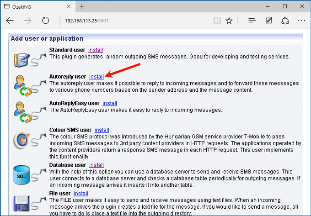Open a new browser tab
This screenshot has height=216, width=311.
[82, 6]
